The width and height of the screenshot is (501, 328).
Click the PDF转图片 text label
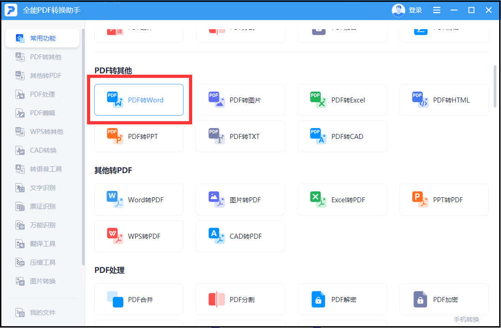tap(245, 100)
